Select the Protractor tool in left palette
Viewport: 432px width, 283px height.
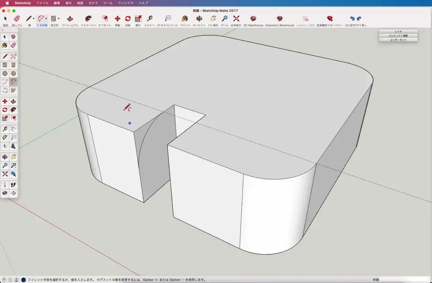5,138
